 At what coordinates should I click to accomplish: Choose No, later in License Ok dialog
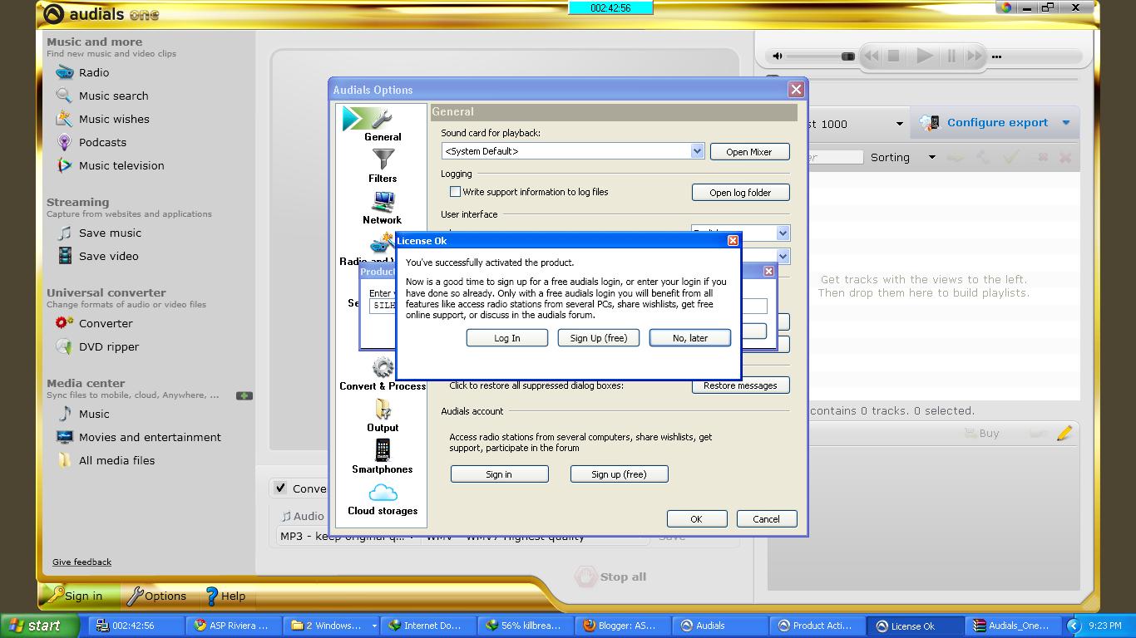[x=690, y=338]
